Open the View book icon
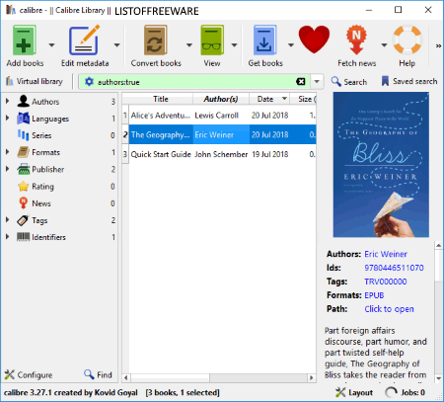The image size is (444, 402). tap(212, 40)
